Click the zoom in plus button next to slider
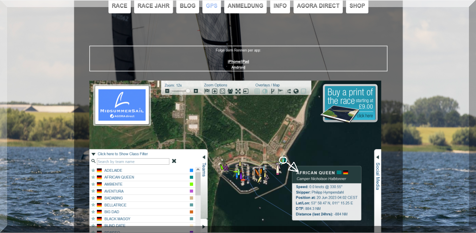The height and width of the screenshot is (233, 476). 196,91
